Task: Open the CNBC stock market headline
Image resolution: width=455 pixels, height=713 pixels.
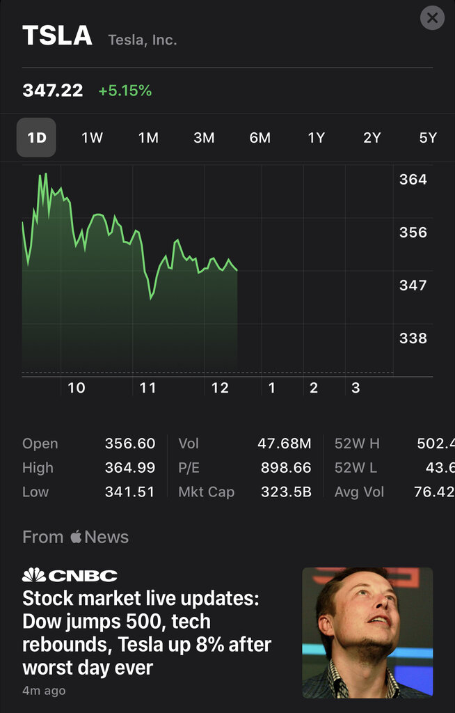Action: click(x=147, y=633)
